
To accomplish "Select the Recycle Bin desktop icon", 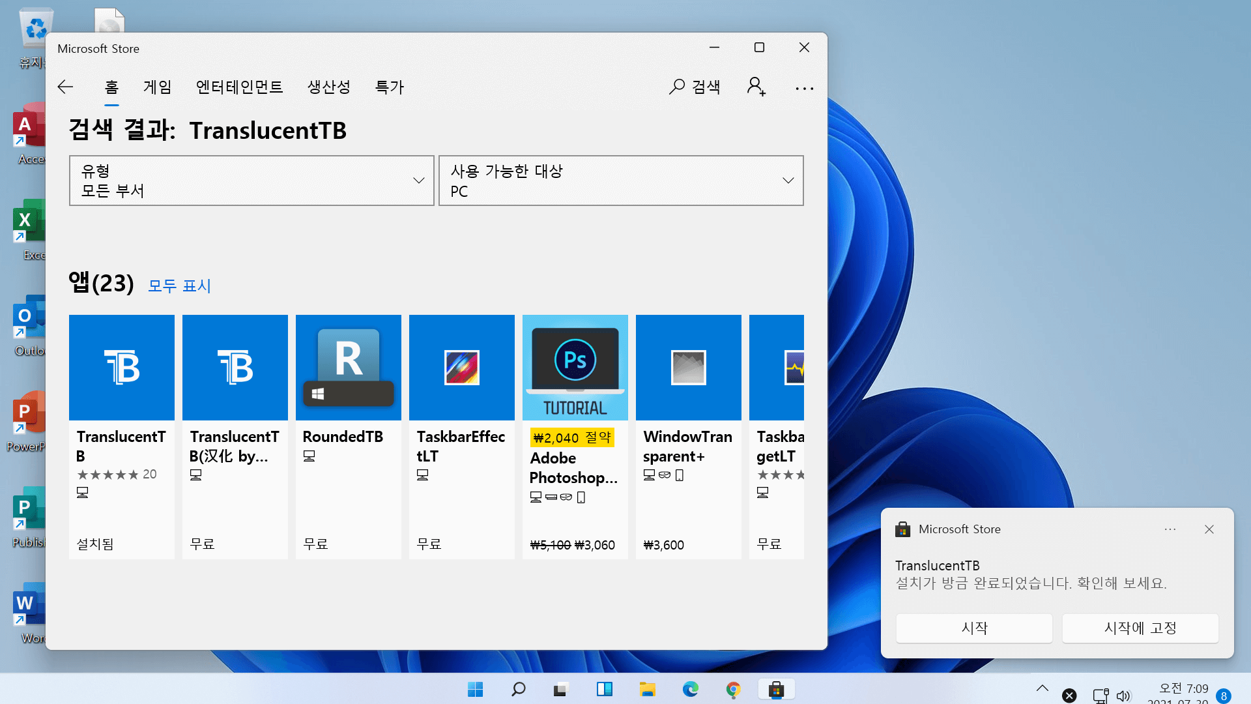I will coord(34,38).
